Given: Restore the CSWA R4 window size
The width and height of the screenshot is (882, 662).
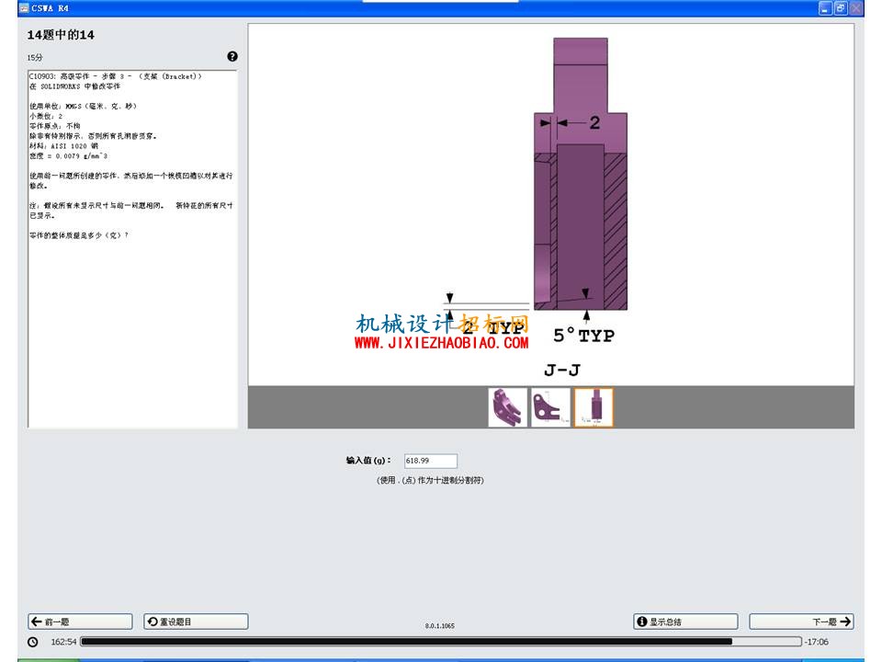Looking at the screenshot, I should (x=841, y=8).
